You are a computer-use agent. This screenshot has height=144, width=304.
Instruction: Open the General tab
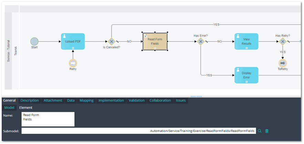[10, 100]
